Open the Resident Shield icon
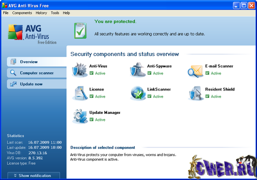Viewport: 257px width, 180px height. pyautogui.click(x=196, y=93)
